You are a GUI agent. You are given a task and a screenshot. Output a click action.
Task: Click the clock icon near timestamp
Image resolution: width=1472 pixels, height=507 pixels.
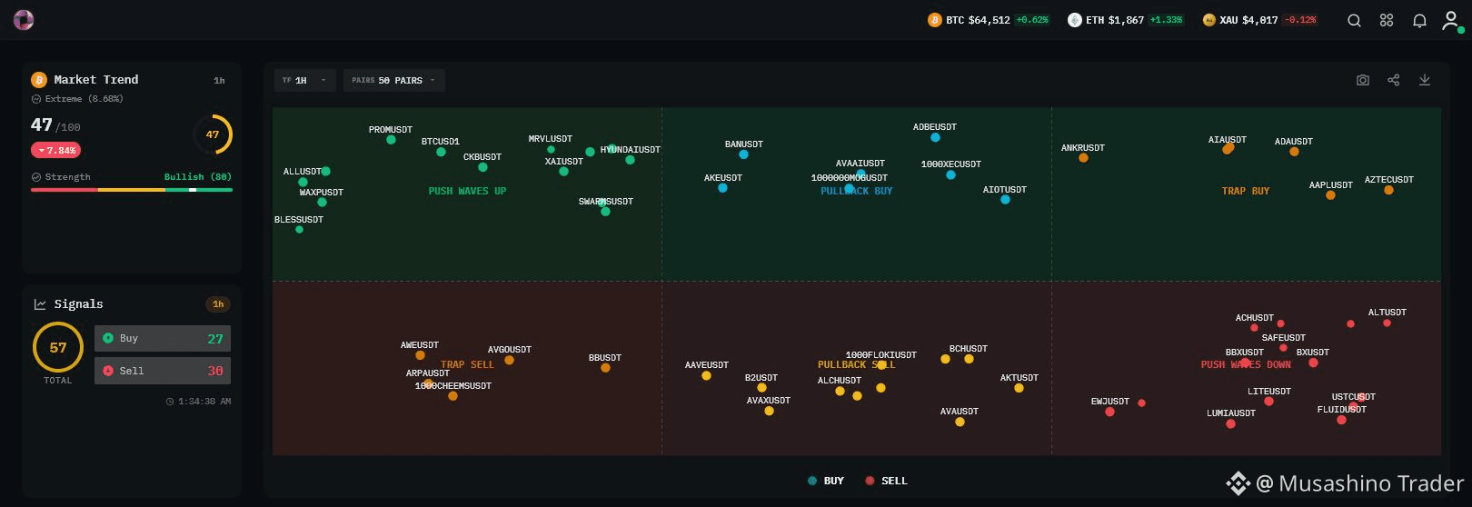pos(170,402)
